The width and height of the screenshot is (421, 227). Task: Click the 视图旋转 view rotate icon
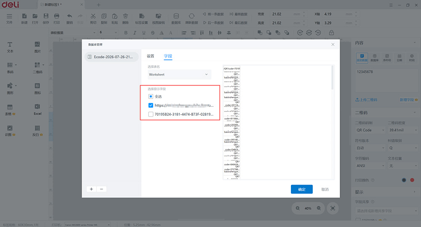click(158, 19)
